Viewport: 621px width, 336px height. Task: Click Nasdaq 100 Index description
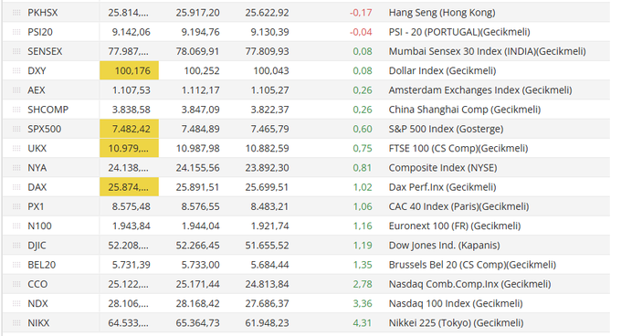456,303
